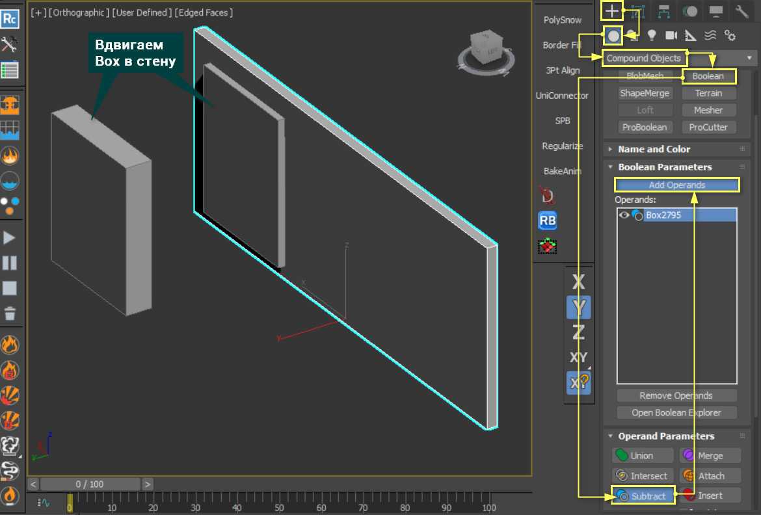Toggle visibility eye of Box2795 operand
Viewport: 761px width, 515px height.
(x=624, y=215)
